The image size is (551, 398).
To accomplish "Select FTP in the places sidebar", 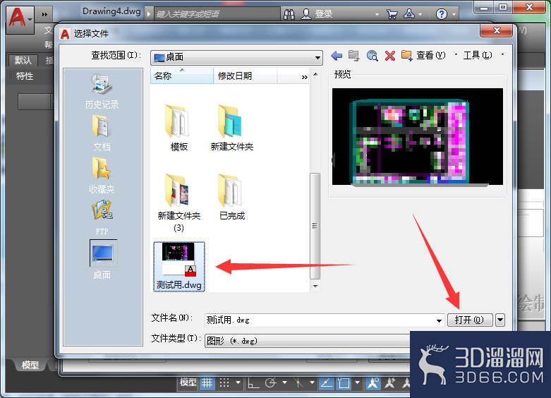I will (x=102, y=217).
